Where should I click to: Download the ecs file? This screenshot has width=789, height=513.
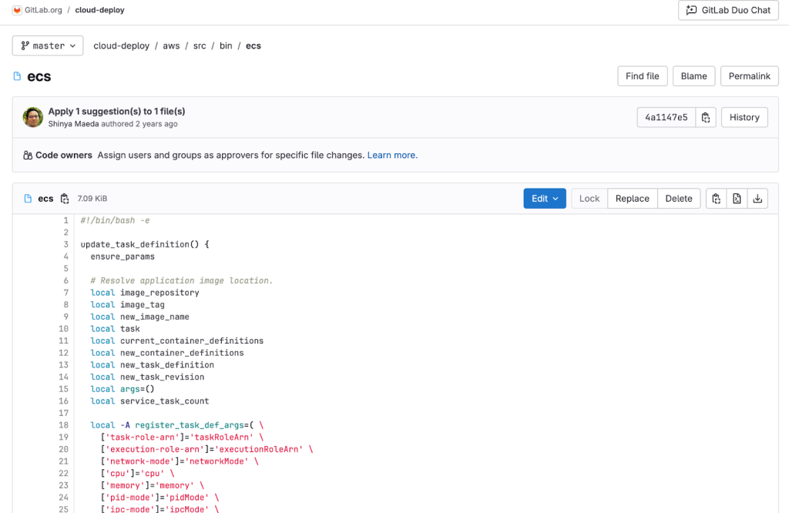[x=757, y=198]
